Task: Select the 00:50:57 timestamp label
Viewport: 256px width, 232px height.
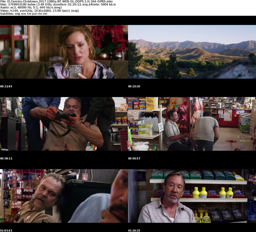Action: [134, 158]
